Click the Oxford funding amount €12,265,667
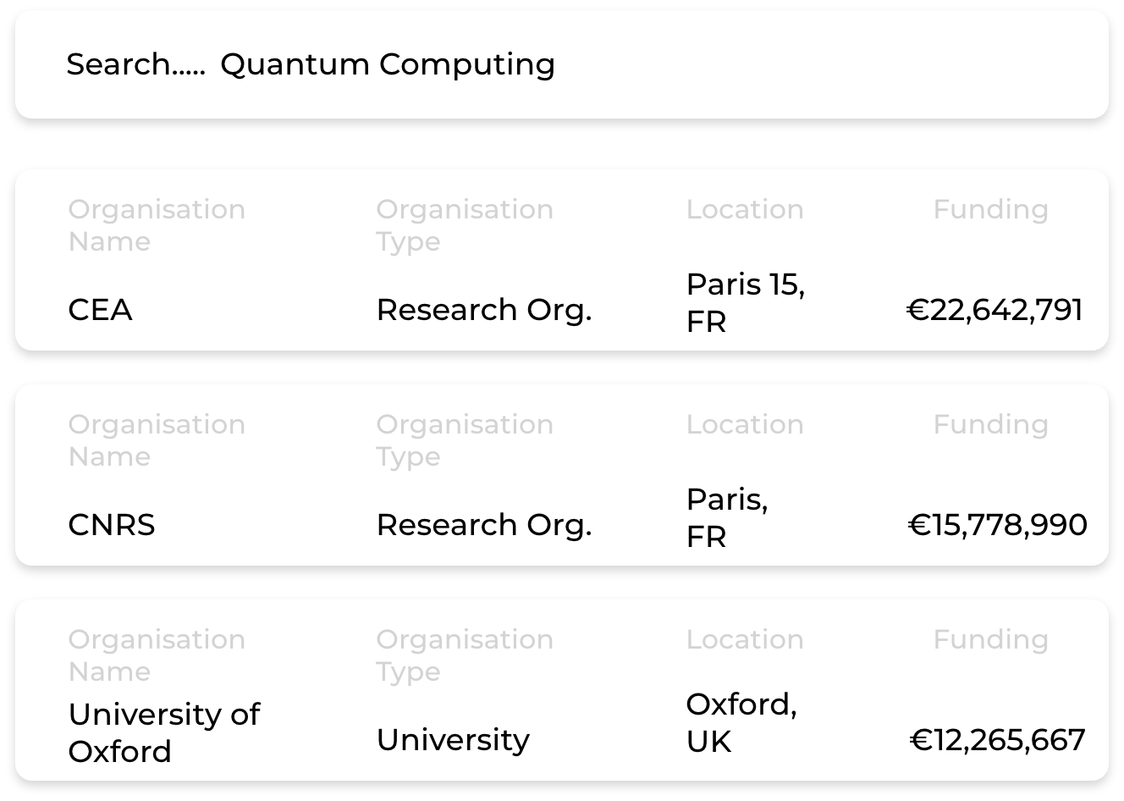Viewport: 1124px width, 801px height. [x=997, y=740]
